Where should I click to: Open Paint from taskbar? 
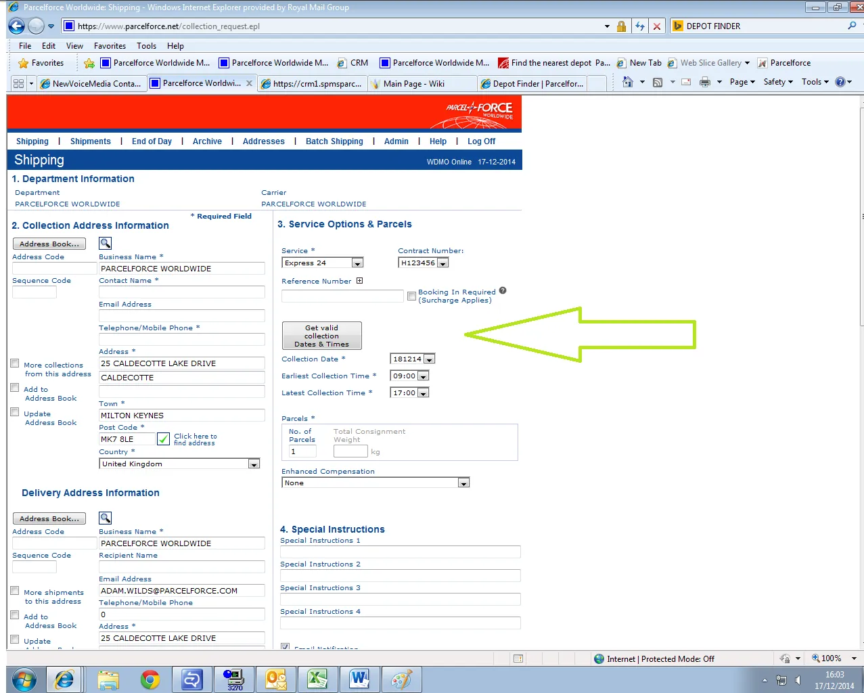tap(401, 679)
